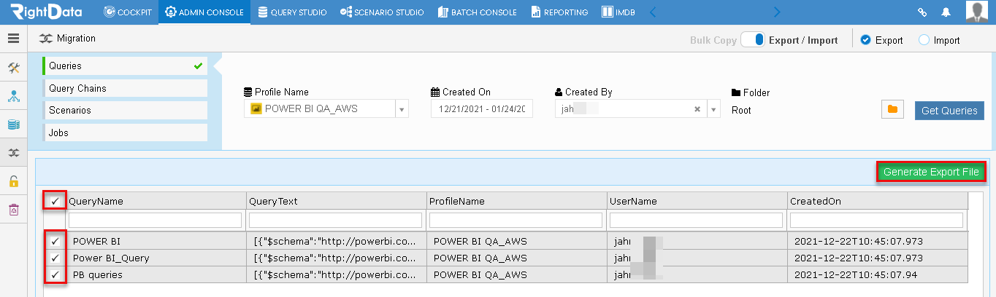Viewport: 996px width, 297px height.
Task: Click the link chain icon in header
Action: (x=922, y=12)
